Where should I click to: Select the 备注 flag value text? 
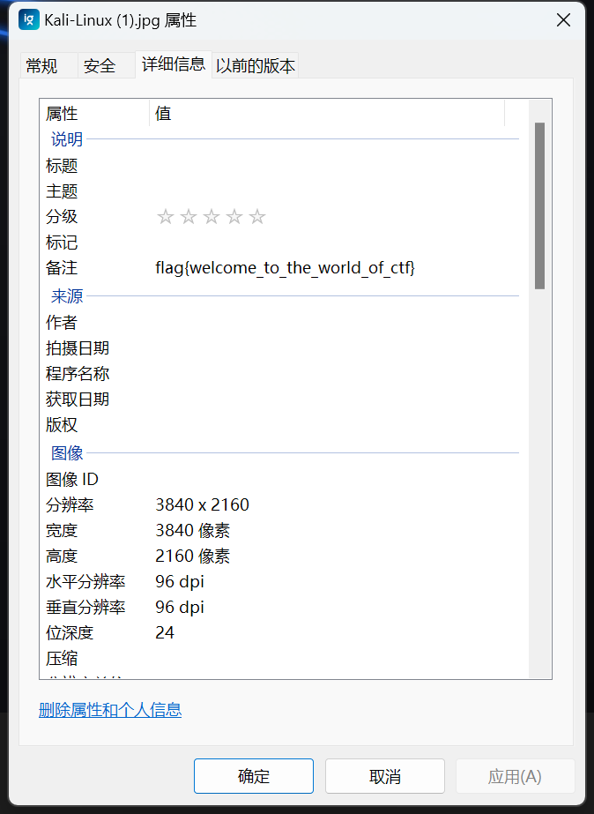click(x=285, y=268)
